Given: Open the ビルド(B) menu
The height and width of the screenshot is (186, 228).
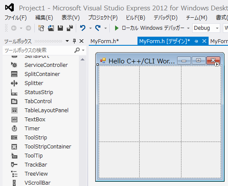Looking at the screenshot, I should 135,18.
